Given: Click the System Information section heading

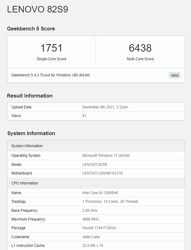Looking at the screenshot, I should [31, 133].
